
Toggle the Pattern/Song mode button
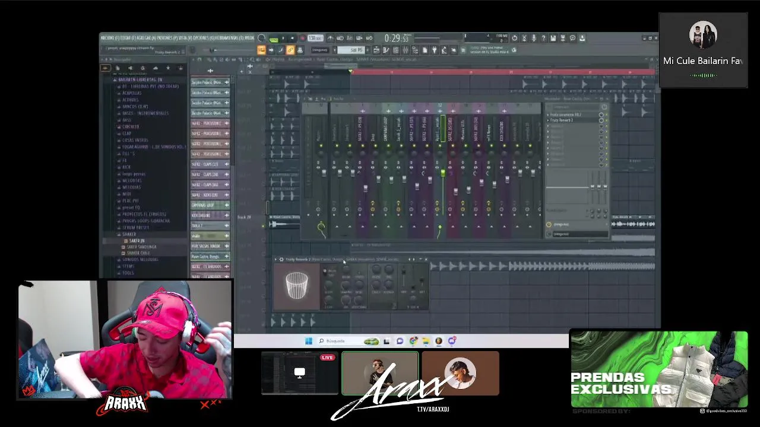pyautogui.click(x=275, y=38)
